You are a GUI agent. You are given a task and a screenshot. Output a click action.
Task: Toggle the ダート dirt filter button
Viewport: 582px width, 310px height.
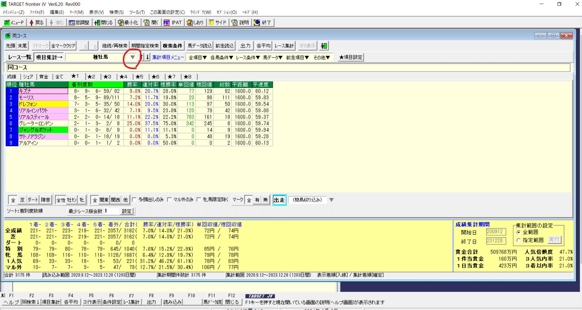click(x=33, y=200)
